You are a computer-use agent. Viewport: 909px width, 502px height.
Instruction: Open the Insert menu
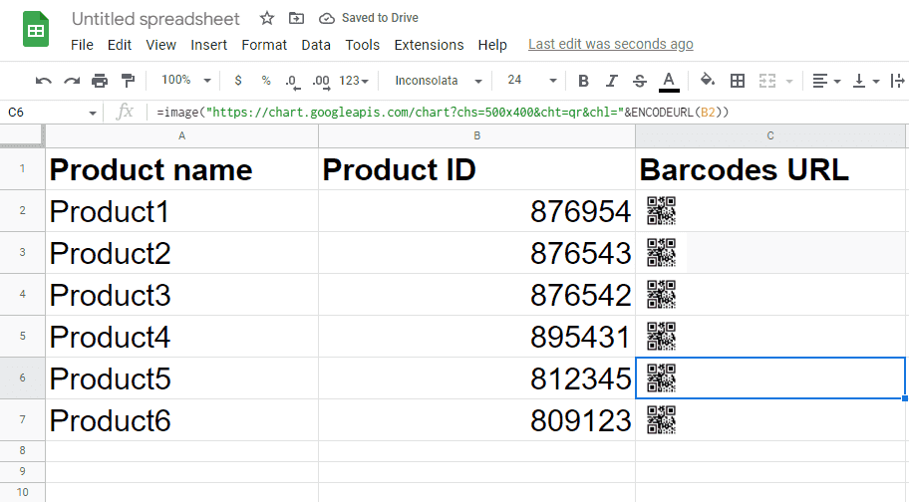208,45
